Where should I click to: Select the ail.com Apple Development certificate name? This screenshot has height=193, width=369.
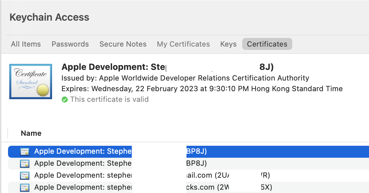tap(83, 175)
